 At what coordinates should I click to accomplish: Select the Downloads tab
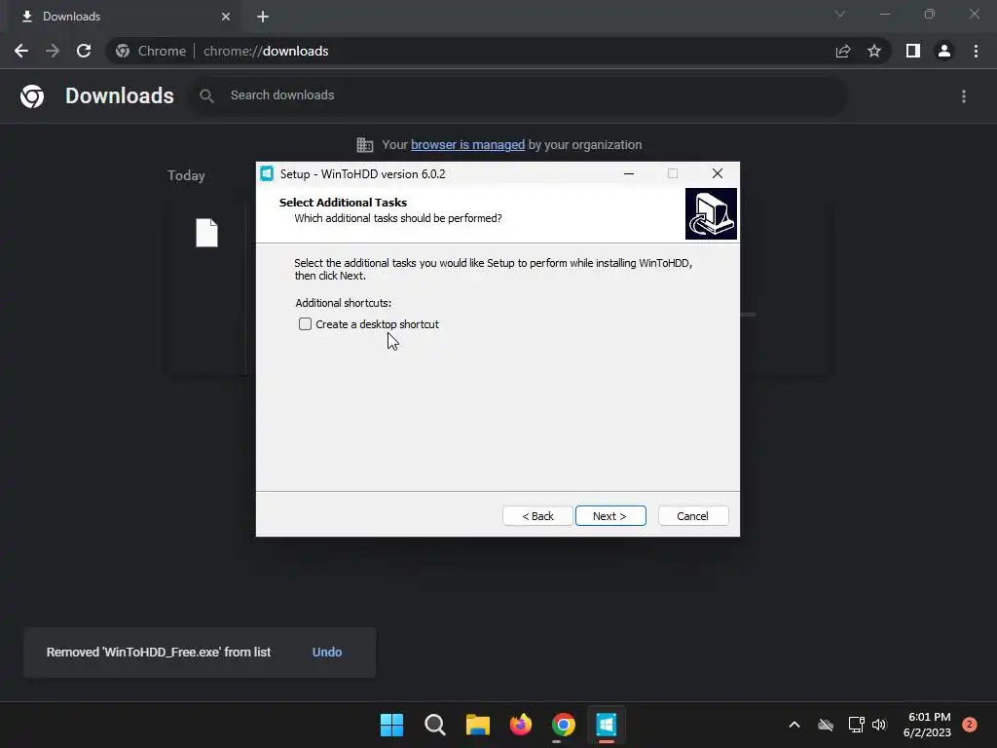point(125,17)
